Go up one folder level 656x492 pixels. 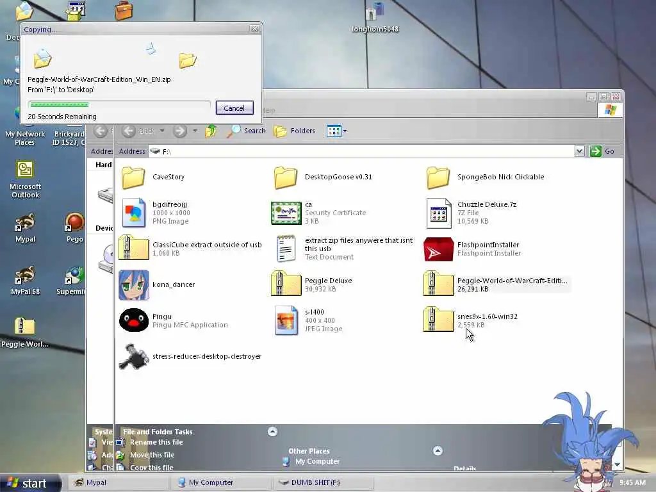211,131
